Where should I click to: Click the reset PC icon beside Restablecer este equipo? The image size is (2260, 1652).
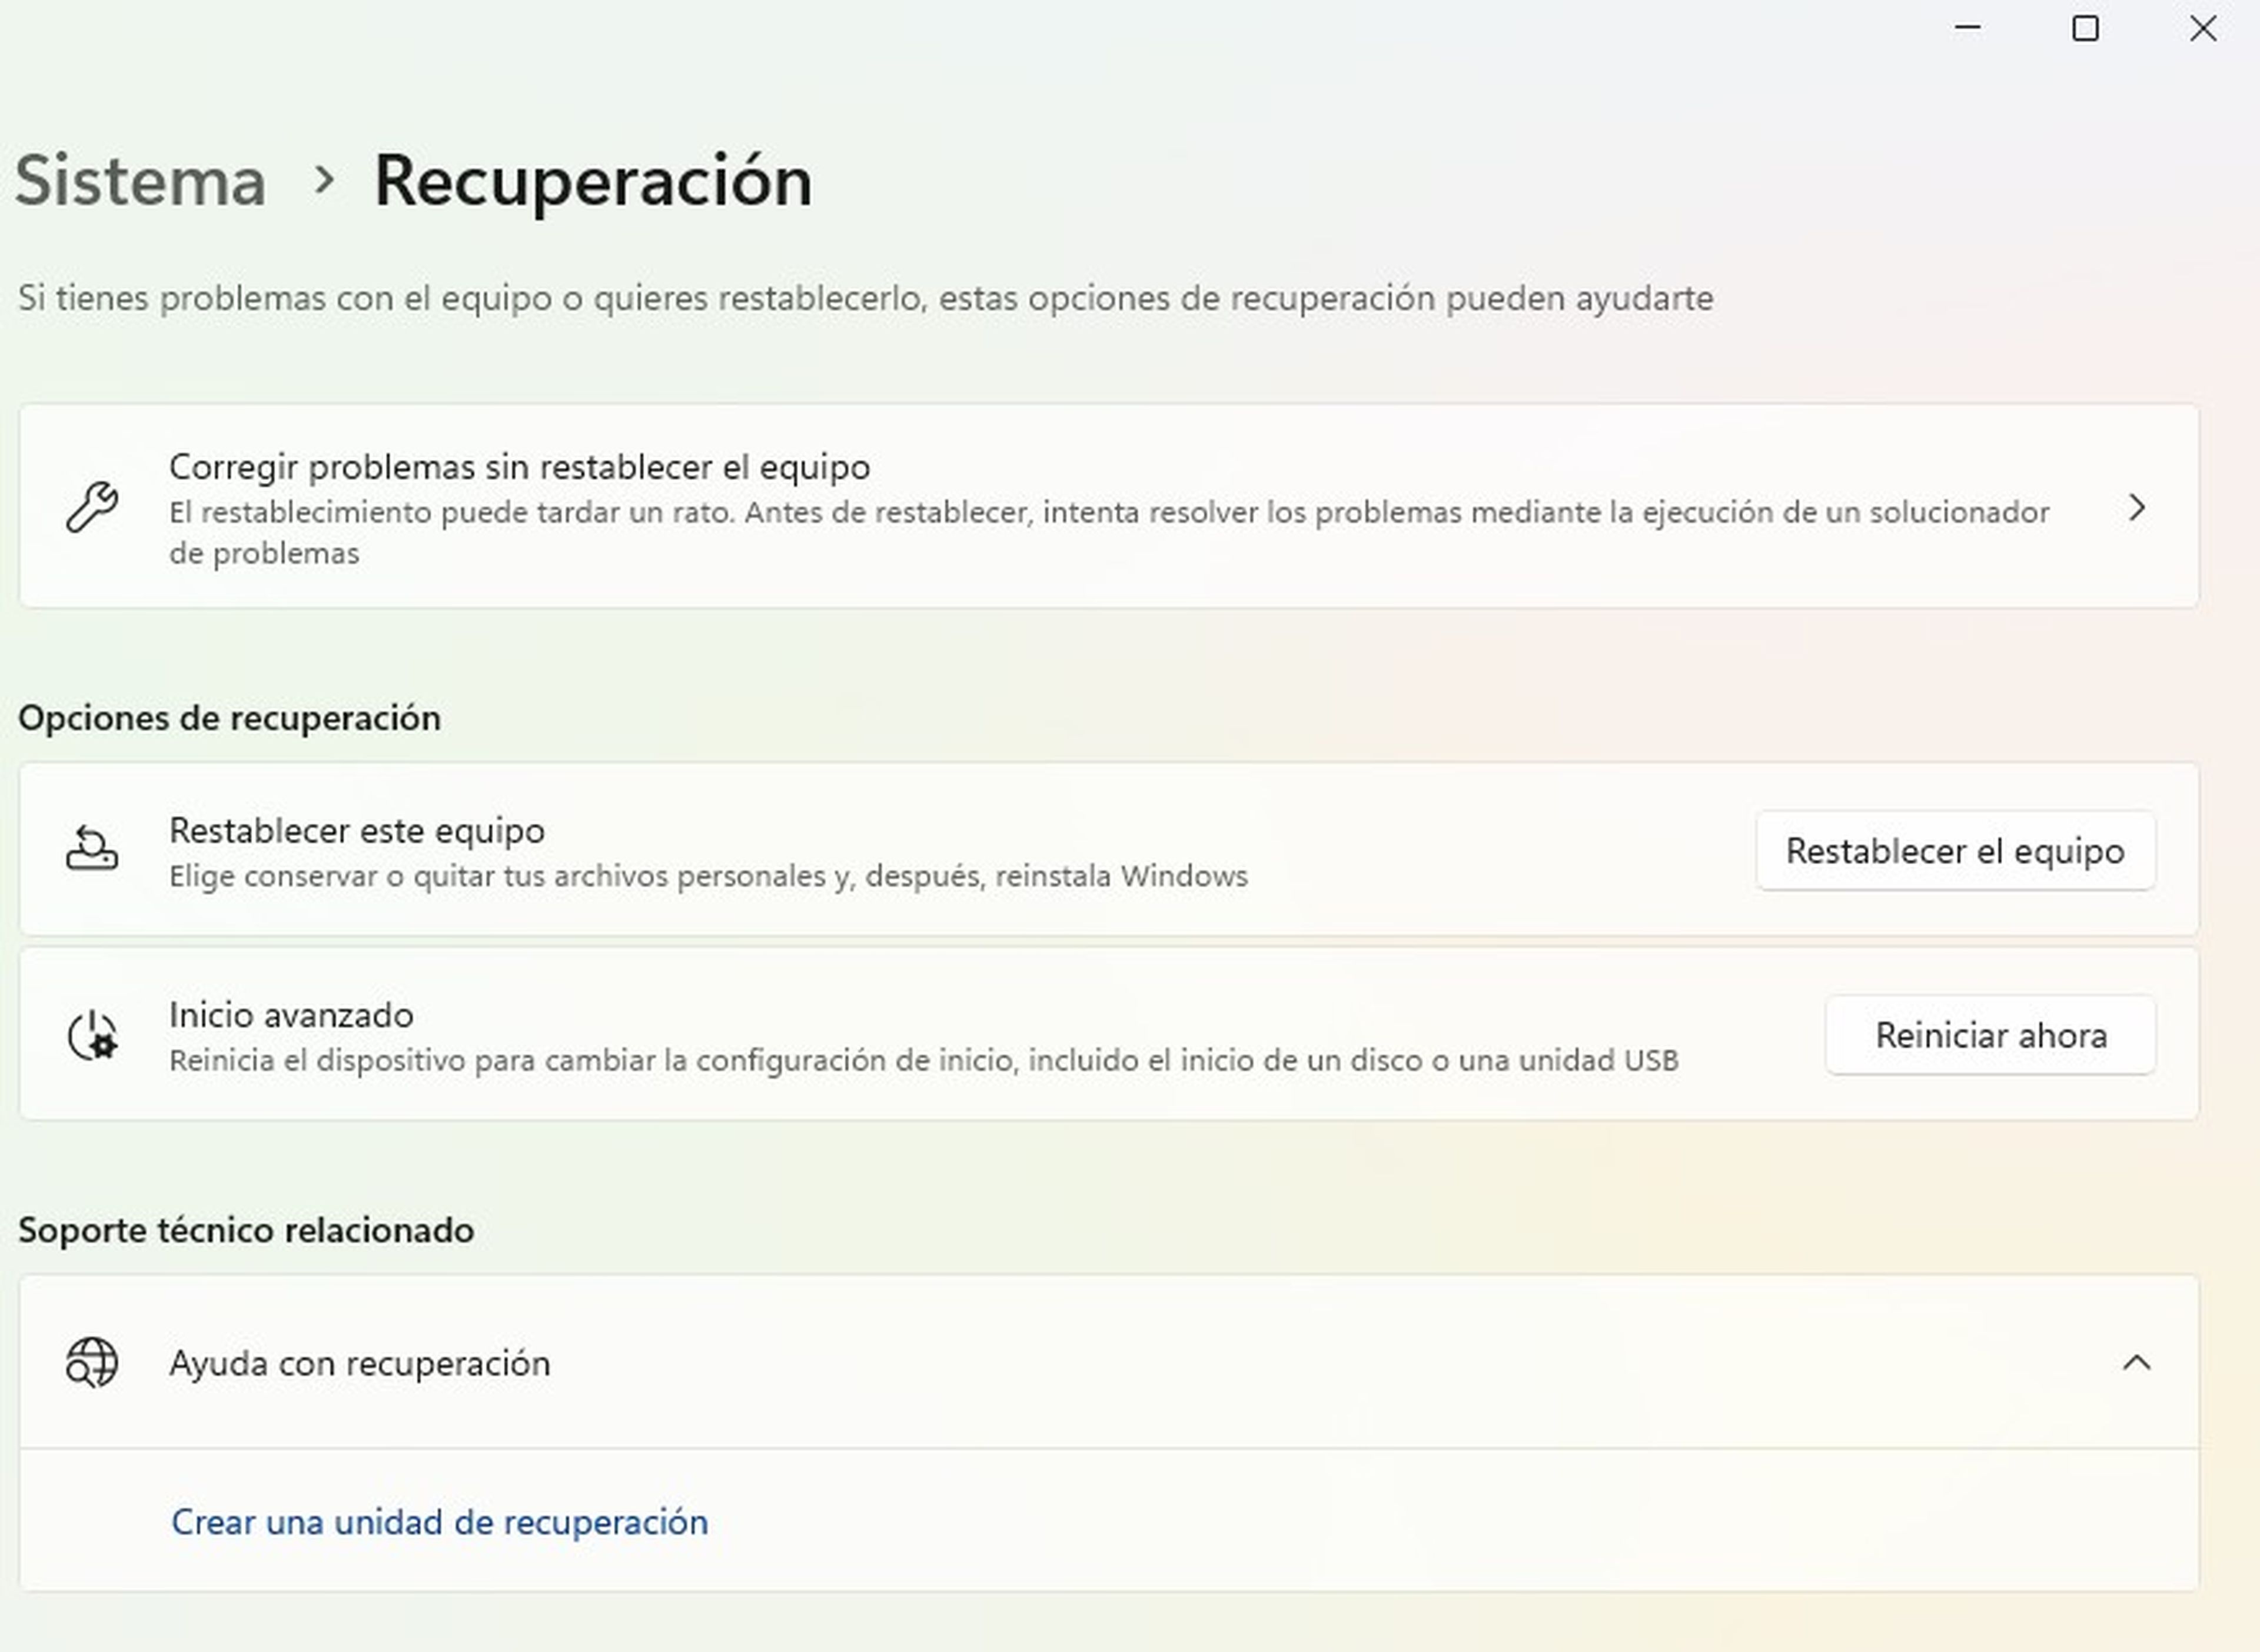coord(92,849)
